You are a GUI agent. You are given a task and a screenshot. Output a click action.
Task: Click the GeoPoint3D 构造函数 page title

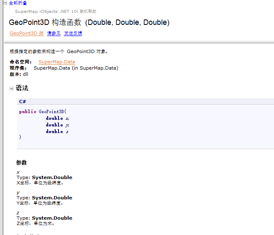tap(89, 22)
